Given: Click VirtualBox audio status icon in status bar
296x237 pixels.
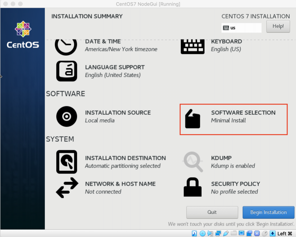Looking at the screenshot, I should click(210, 233).
